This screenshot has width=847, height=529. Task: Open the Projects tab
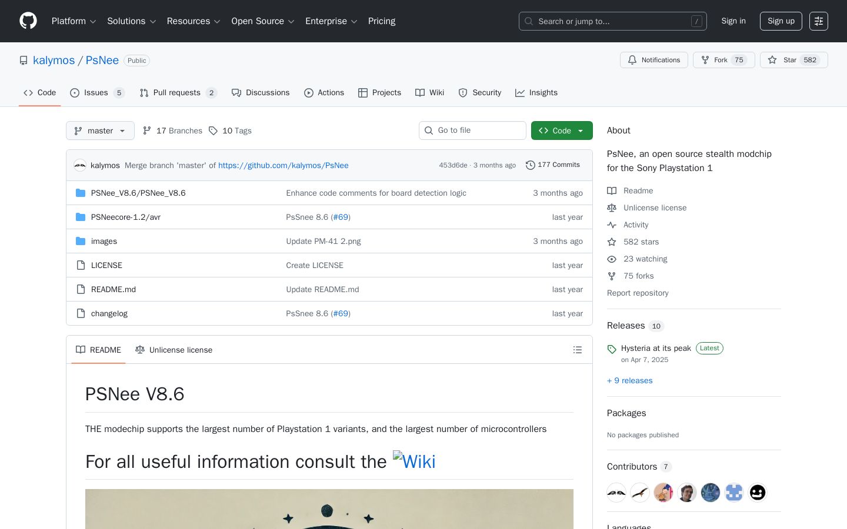379,93
